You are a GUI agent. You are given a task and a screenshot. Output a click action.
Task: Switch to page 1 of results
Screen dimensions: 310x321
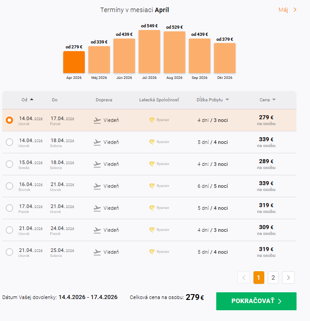point(258,278)
